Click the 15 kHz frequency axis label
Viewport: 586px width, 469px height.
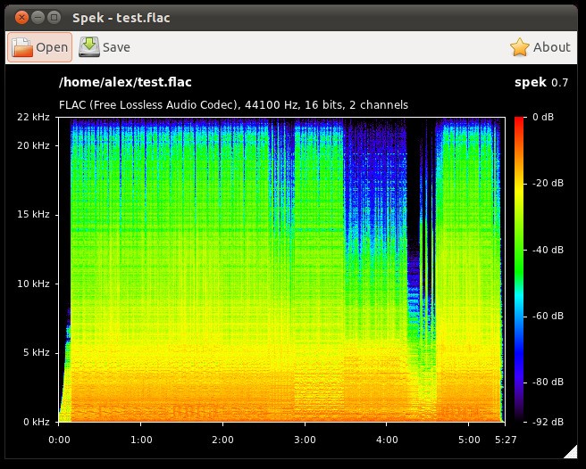[x=34, y=215]
